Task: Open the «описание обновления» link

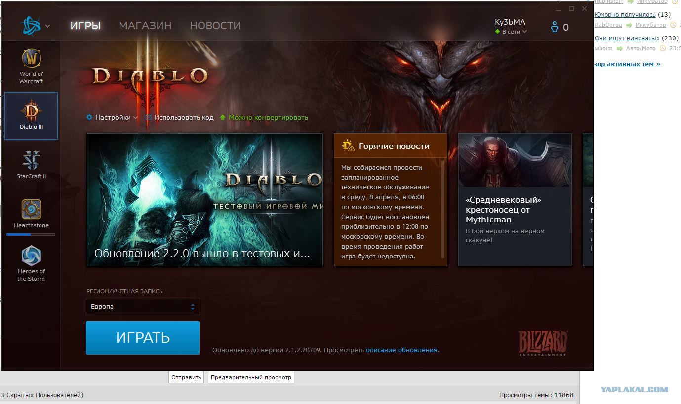Action: point(401,350)
